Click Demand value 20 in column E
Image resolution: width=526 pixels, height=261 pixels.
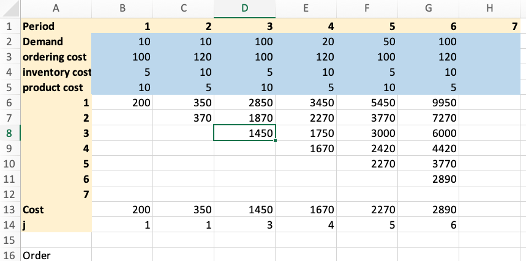tap(306, 42)
